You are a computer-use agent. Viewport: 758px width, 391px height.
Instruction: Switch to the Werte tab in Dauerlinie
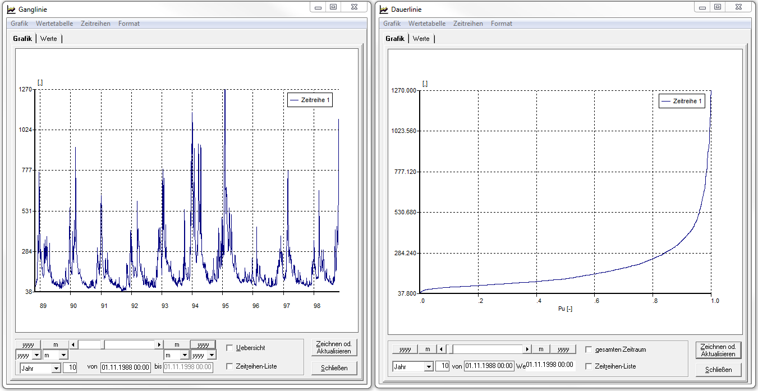(421, 39)
